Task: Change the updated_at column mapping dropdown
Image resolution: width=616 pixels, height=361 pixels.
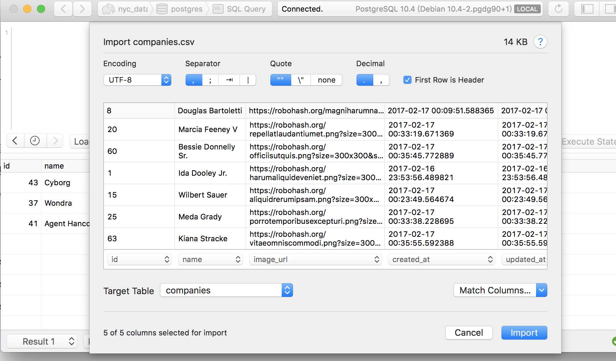Action: click(x=524, y=259)
